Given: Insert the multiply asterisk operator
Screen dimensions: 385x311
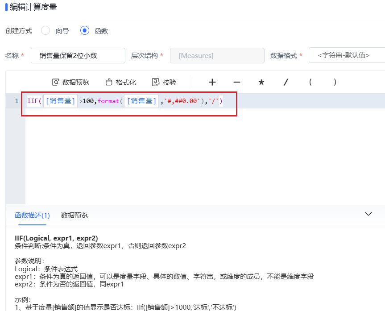Looking at the screenshot, I should tap(261, 82).
